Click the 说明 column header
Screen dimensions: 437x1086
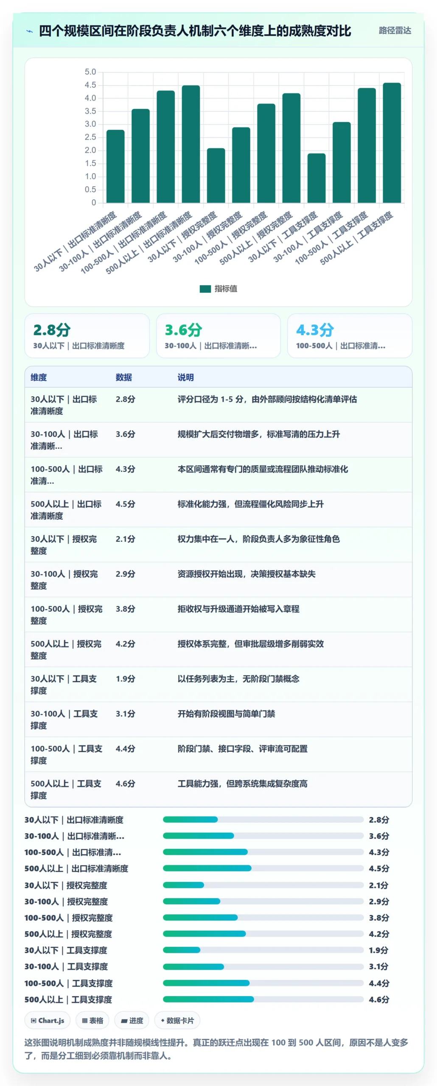[x=186, y=377]
